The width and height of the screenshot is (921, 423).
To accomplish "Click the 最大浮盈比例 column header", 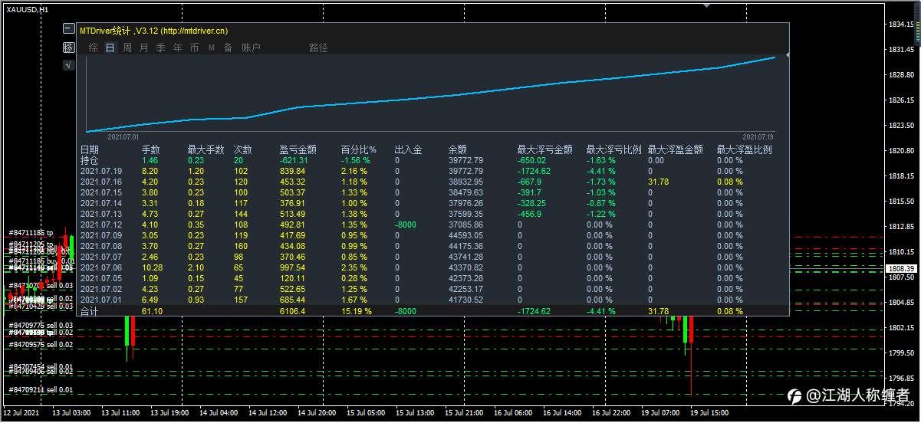I will pos(744,150).
